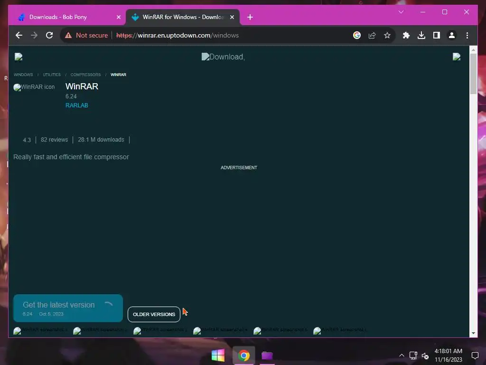This screenshot has width=486, height=365.
Task: Open the RARLAB developer link
Action: pos(77,106)
